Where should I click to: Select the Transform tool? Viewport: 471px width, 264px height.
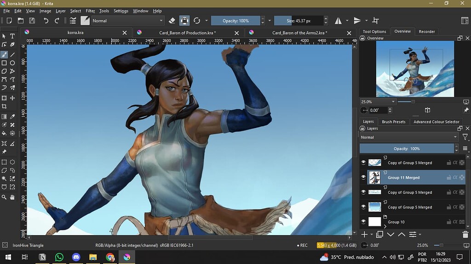coord(4,98)
